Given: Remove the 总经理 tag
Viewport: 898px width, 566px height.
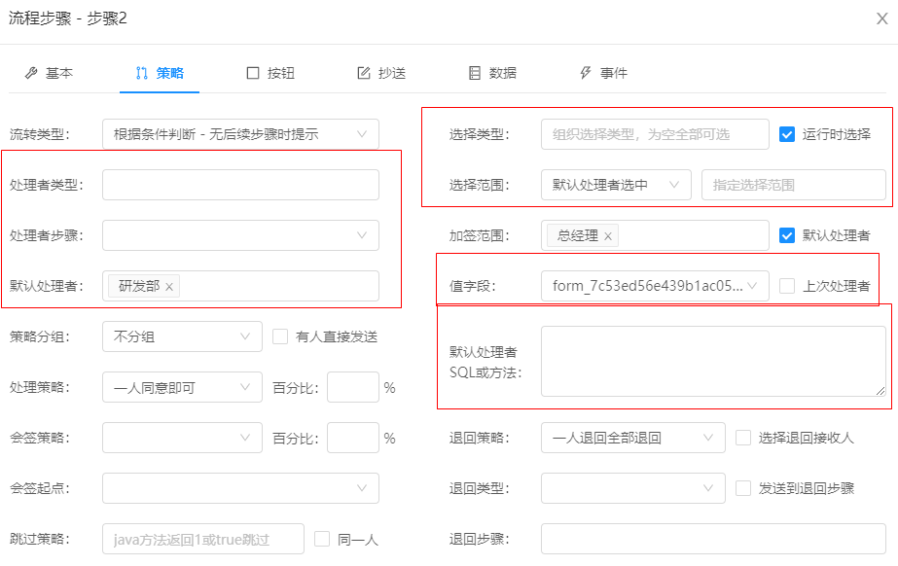Looking at the screenshot, I should [x=608, y=236].
